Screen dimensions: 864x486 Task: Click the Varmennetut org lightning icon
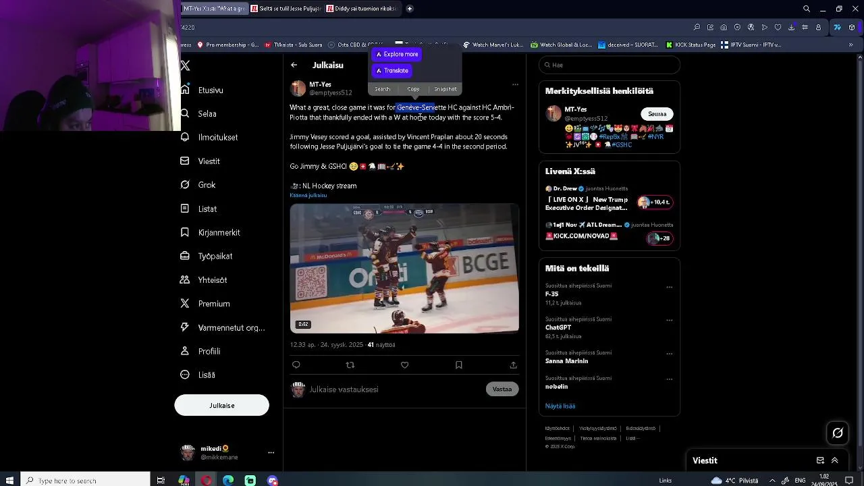185,327
